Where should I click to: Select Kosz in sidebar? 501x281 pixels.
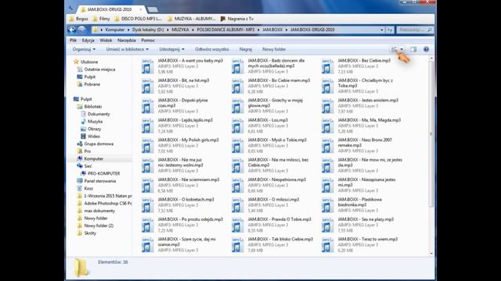click(88, 188)
